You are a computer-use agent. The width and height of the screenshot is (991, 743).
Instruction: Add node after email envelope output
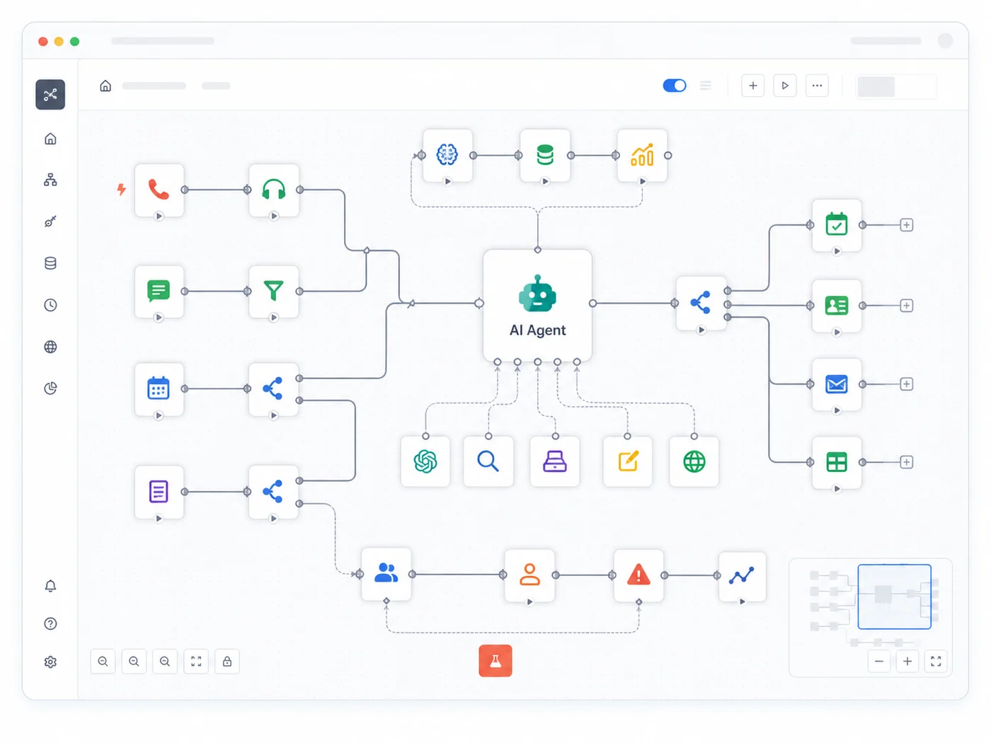[x=907, y=384]
